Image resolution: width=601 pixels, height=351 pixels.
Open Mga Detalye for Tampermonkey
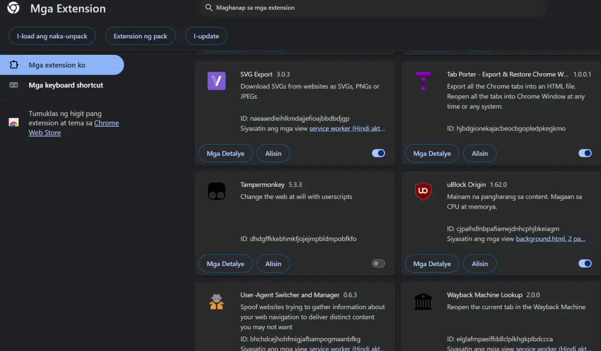(x=225, y=264)
